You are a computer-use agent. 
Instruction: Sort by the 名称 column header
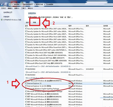coord(26,26)
